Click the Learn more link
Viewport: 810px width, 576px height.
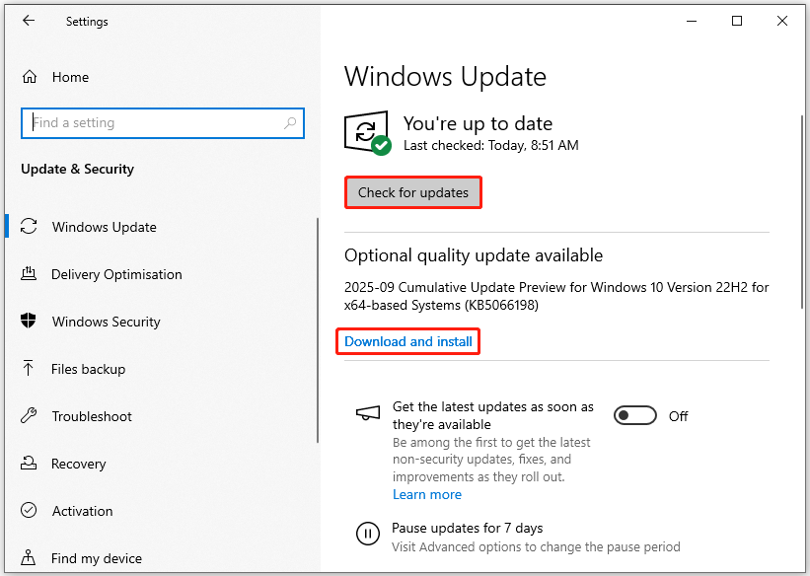(x=427, y=494)
